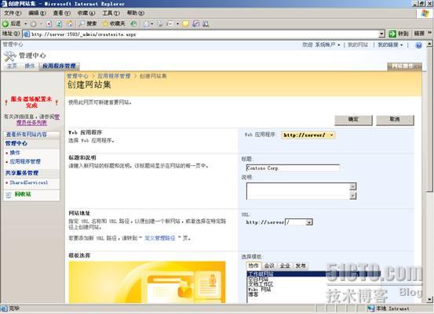The image size is (434, 314).
Task: Click the page icon in the address bar
Action: [27, 34]
